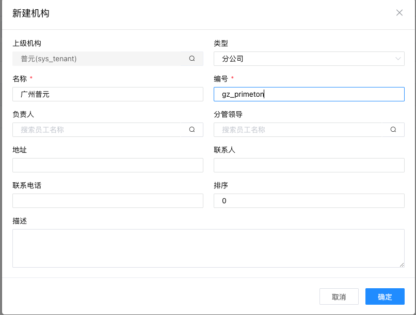Close the 新建机构 dialog
Image resolution: width=416 pixels, height=315 pixels.
[399, 12]
